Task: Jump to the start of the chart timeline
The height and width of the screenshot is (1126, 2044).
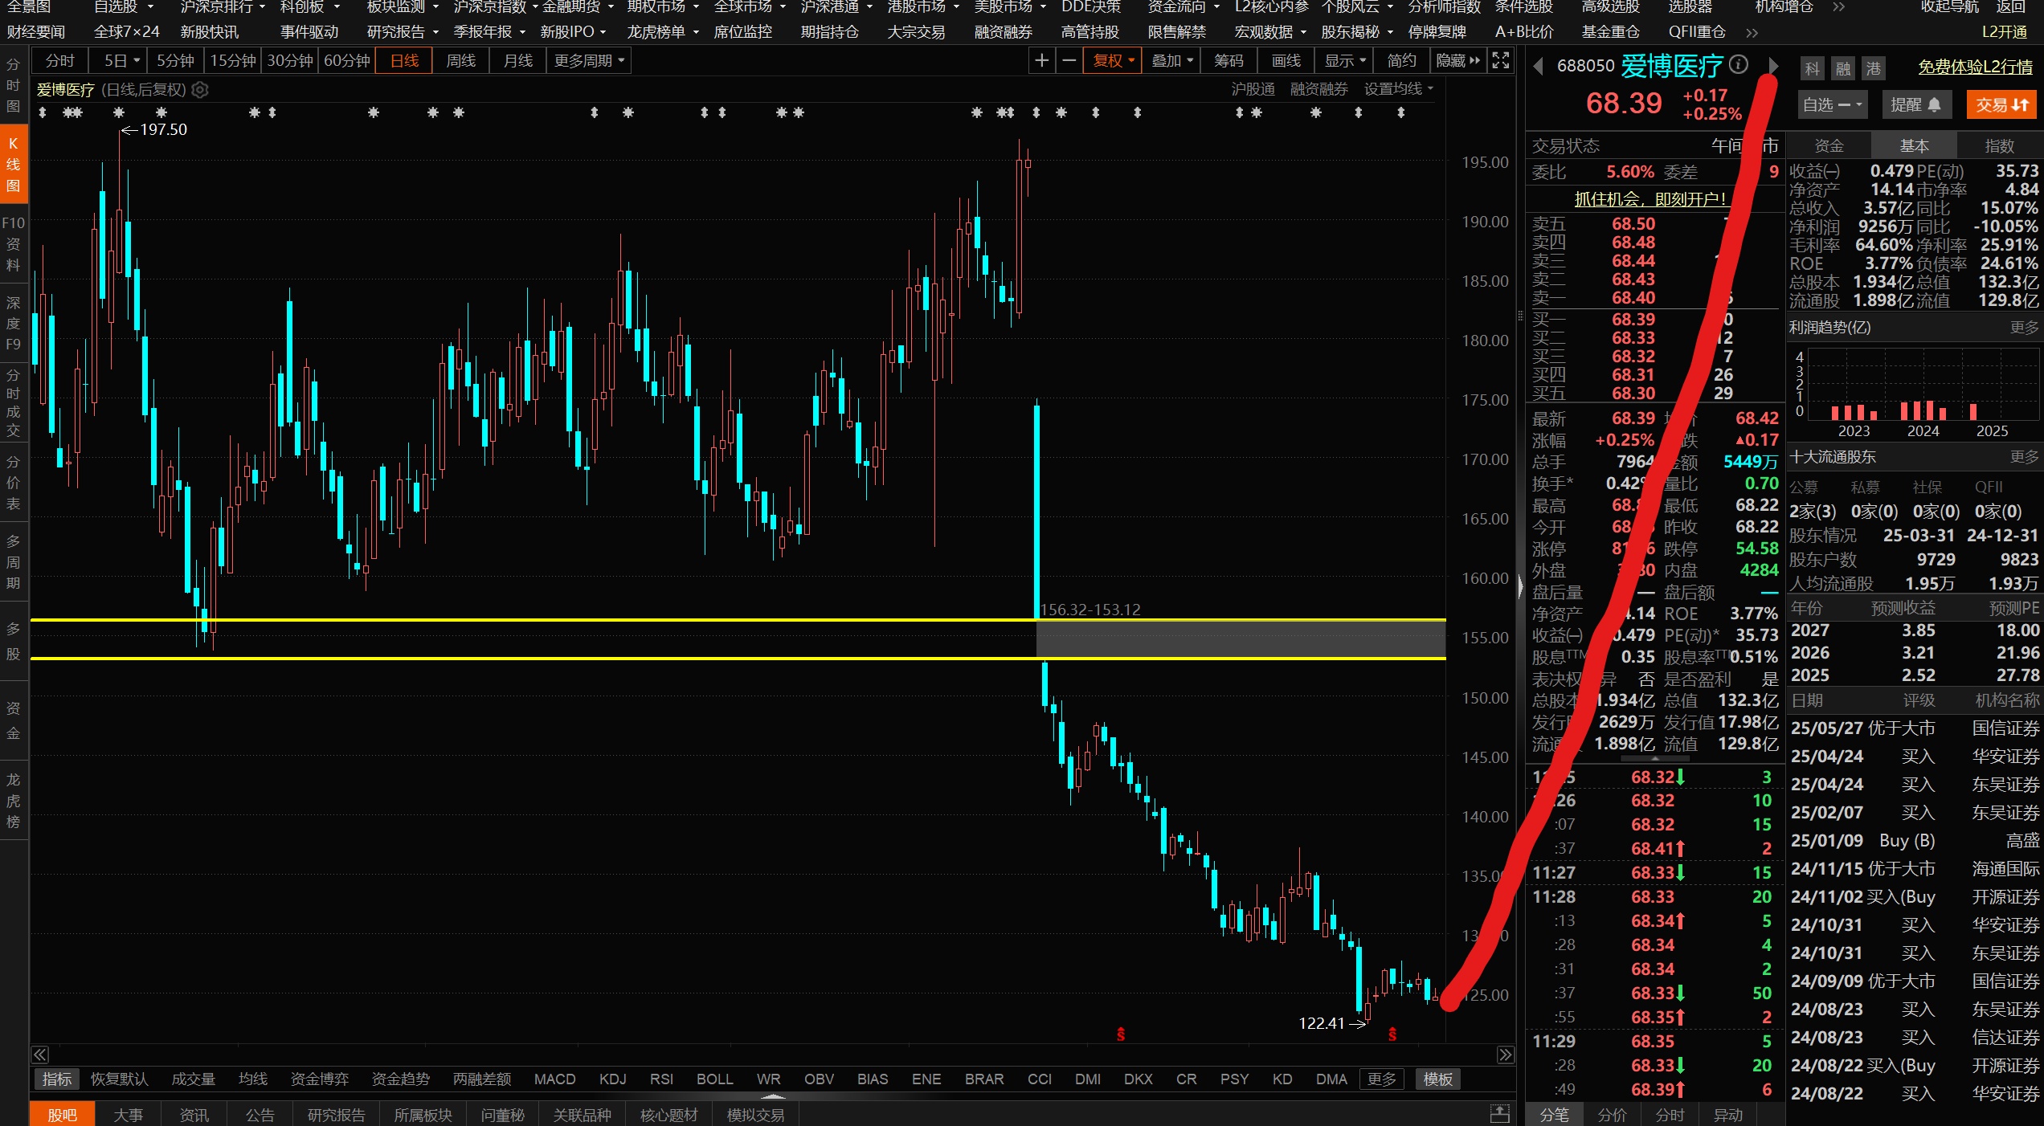Action: click(40, 1055)
